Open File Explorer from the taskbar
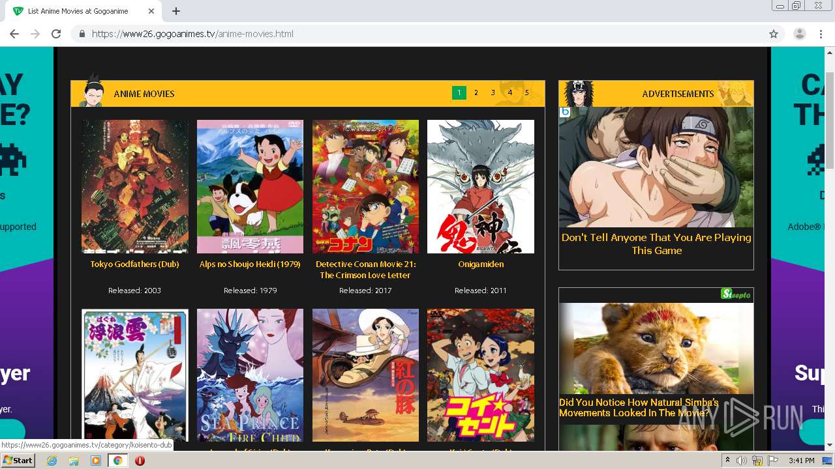The height and width of the screenshot is (469, 835). pos(74,461)
